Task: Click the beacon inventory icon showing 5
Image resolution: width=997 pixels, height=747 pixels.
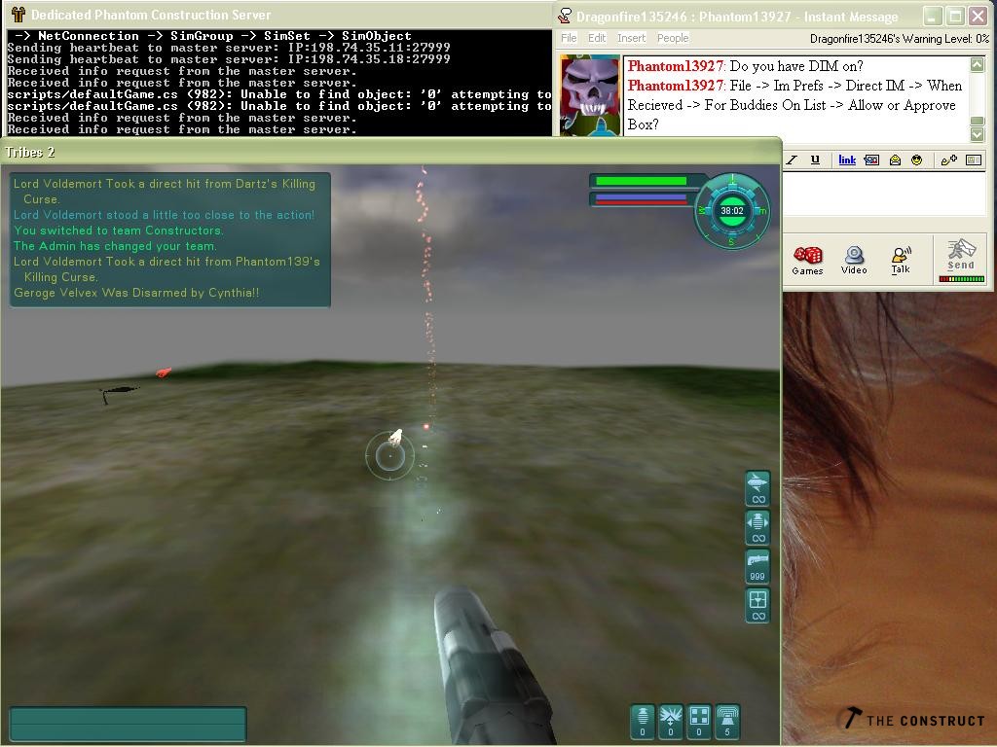Action: click(x=727, y=722)
